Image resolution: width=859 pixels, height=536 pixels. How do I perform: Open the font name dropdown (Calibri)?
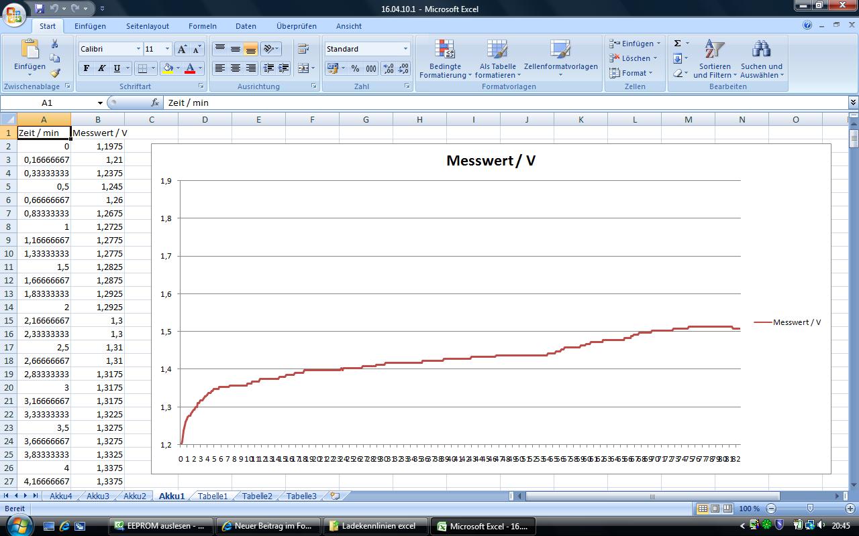point(138,49)
